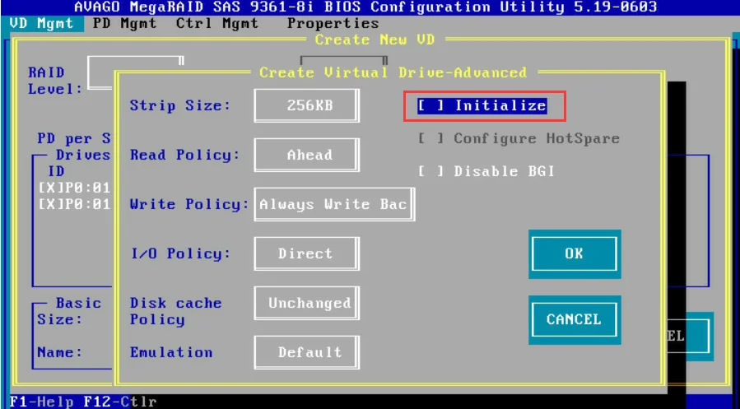Image resolution: width=740 pixels, height=409 pixels.
Task: Open the PD Mgmt tab
Action: pyautogui.click(x=124, y=24)
